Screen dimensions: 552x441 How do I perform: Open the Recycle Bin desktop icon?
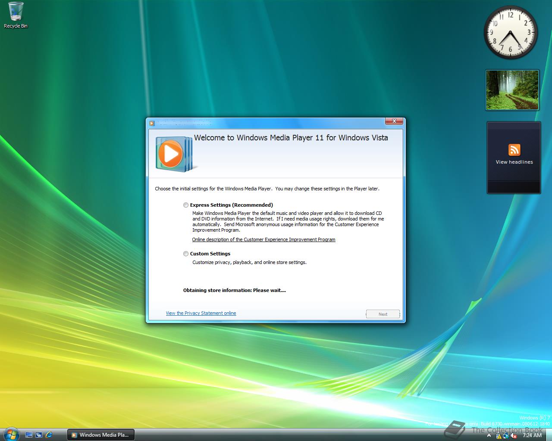[16, 15]
